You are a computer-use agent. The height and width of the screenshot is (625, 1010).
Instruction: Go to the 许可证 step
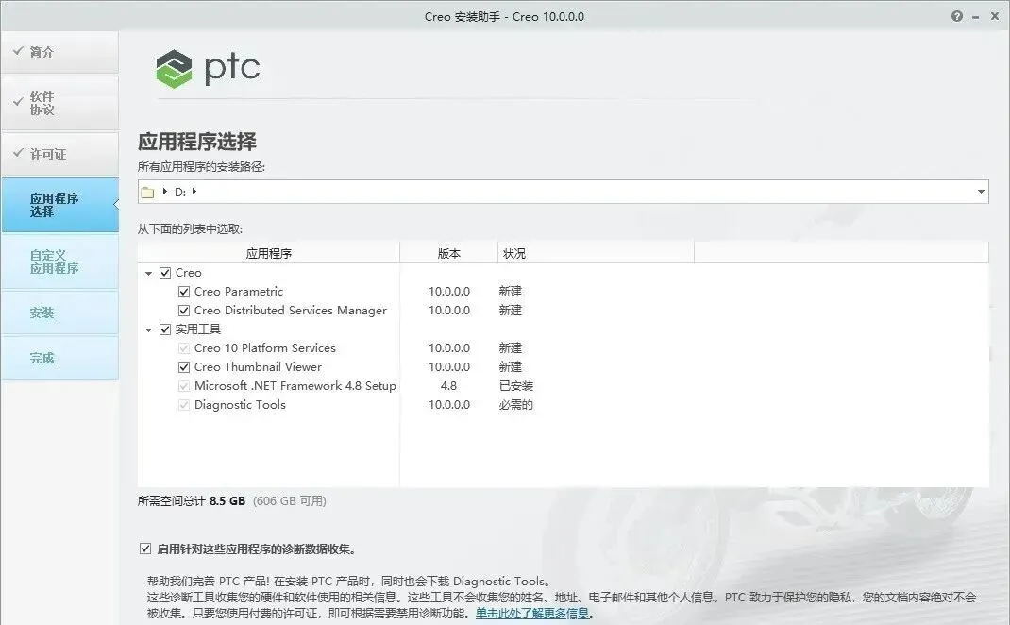[x=59, y=154]
